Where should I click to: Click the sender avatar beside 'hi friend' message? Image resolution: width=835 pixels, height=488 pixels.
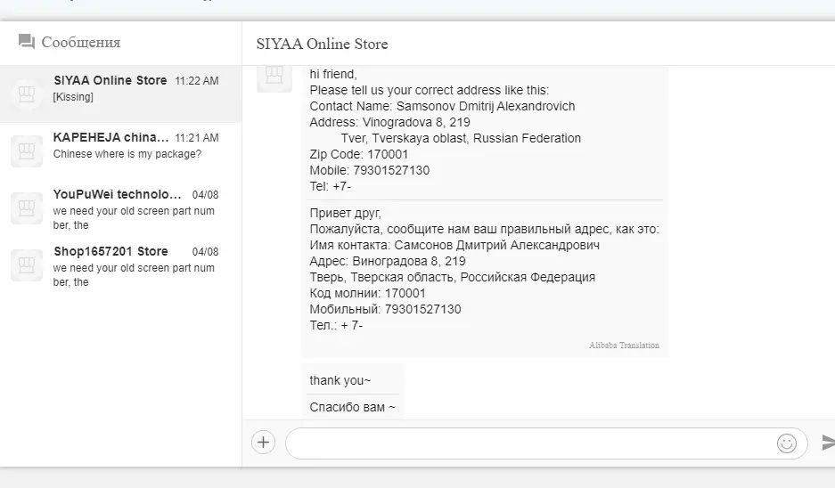tap(274, 77)
